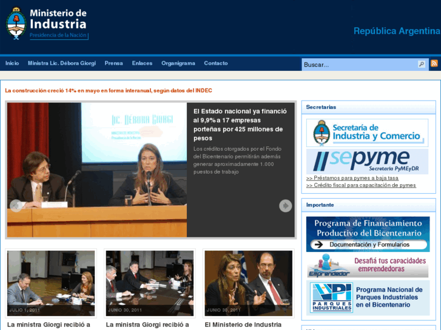Go to next slide arrow
Screen dimensions: 441x330
[x=285, y=206]
